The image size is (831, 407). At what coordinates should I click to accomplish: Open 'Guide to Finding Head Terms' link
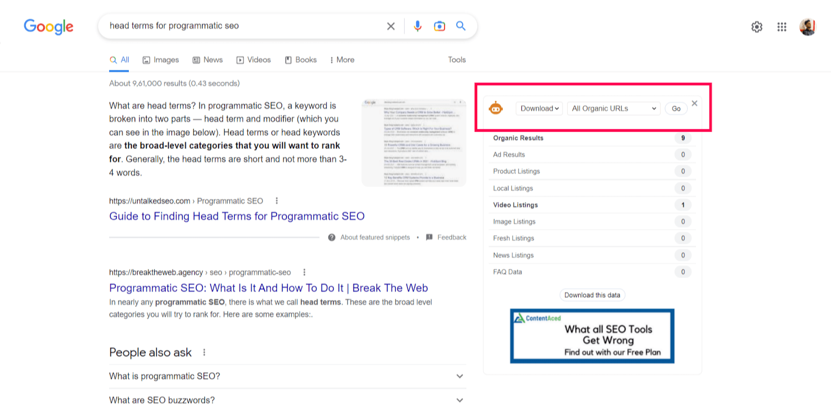(x=237, y=216)
